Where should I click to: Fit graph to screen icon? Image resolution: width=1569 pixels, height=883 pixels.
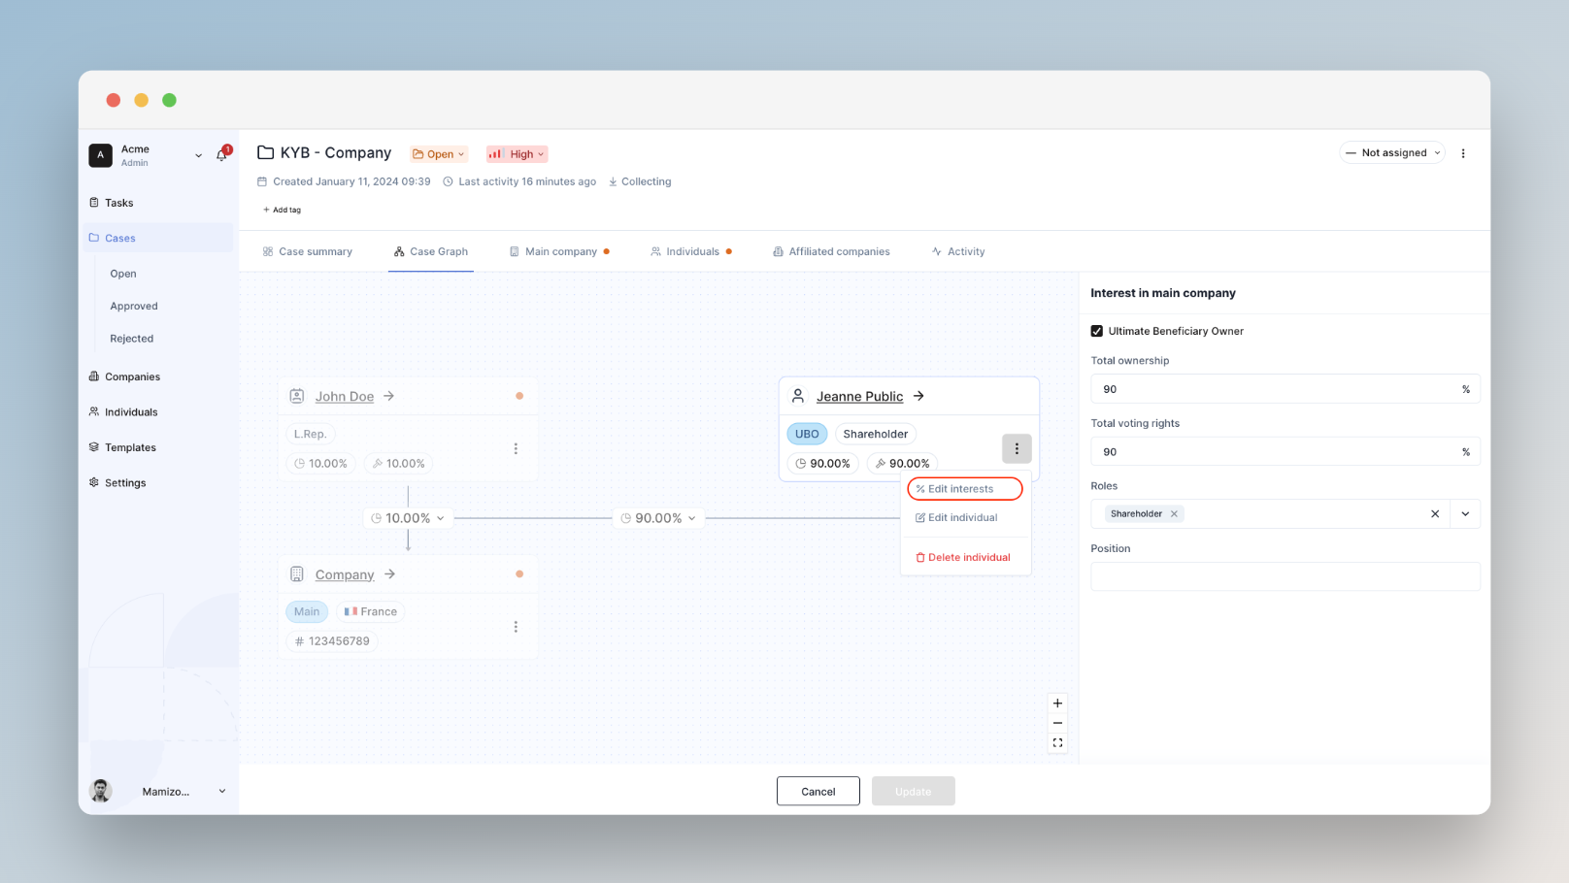(x=1057, y=743)
